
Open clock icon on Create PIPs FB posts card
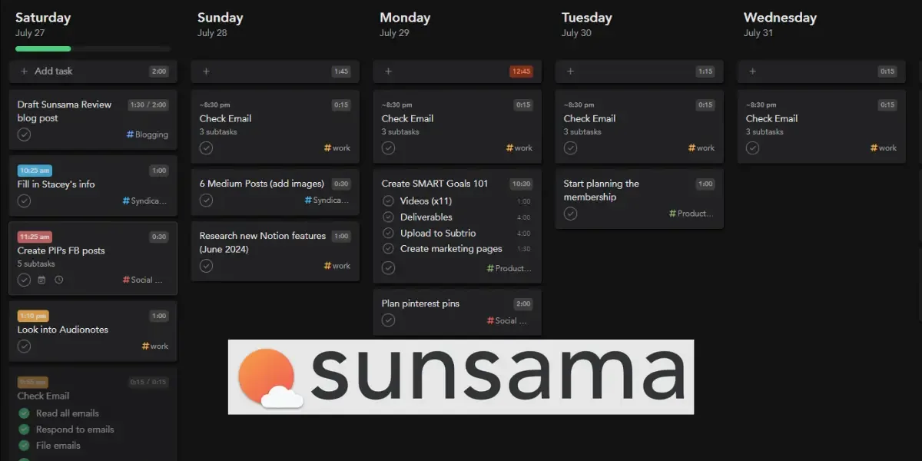point(59,280)
